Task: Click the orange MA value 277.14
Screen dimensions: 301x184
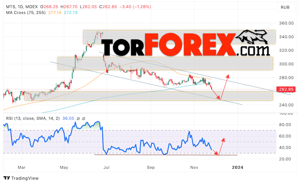Action: 55,13
